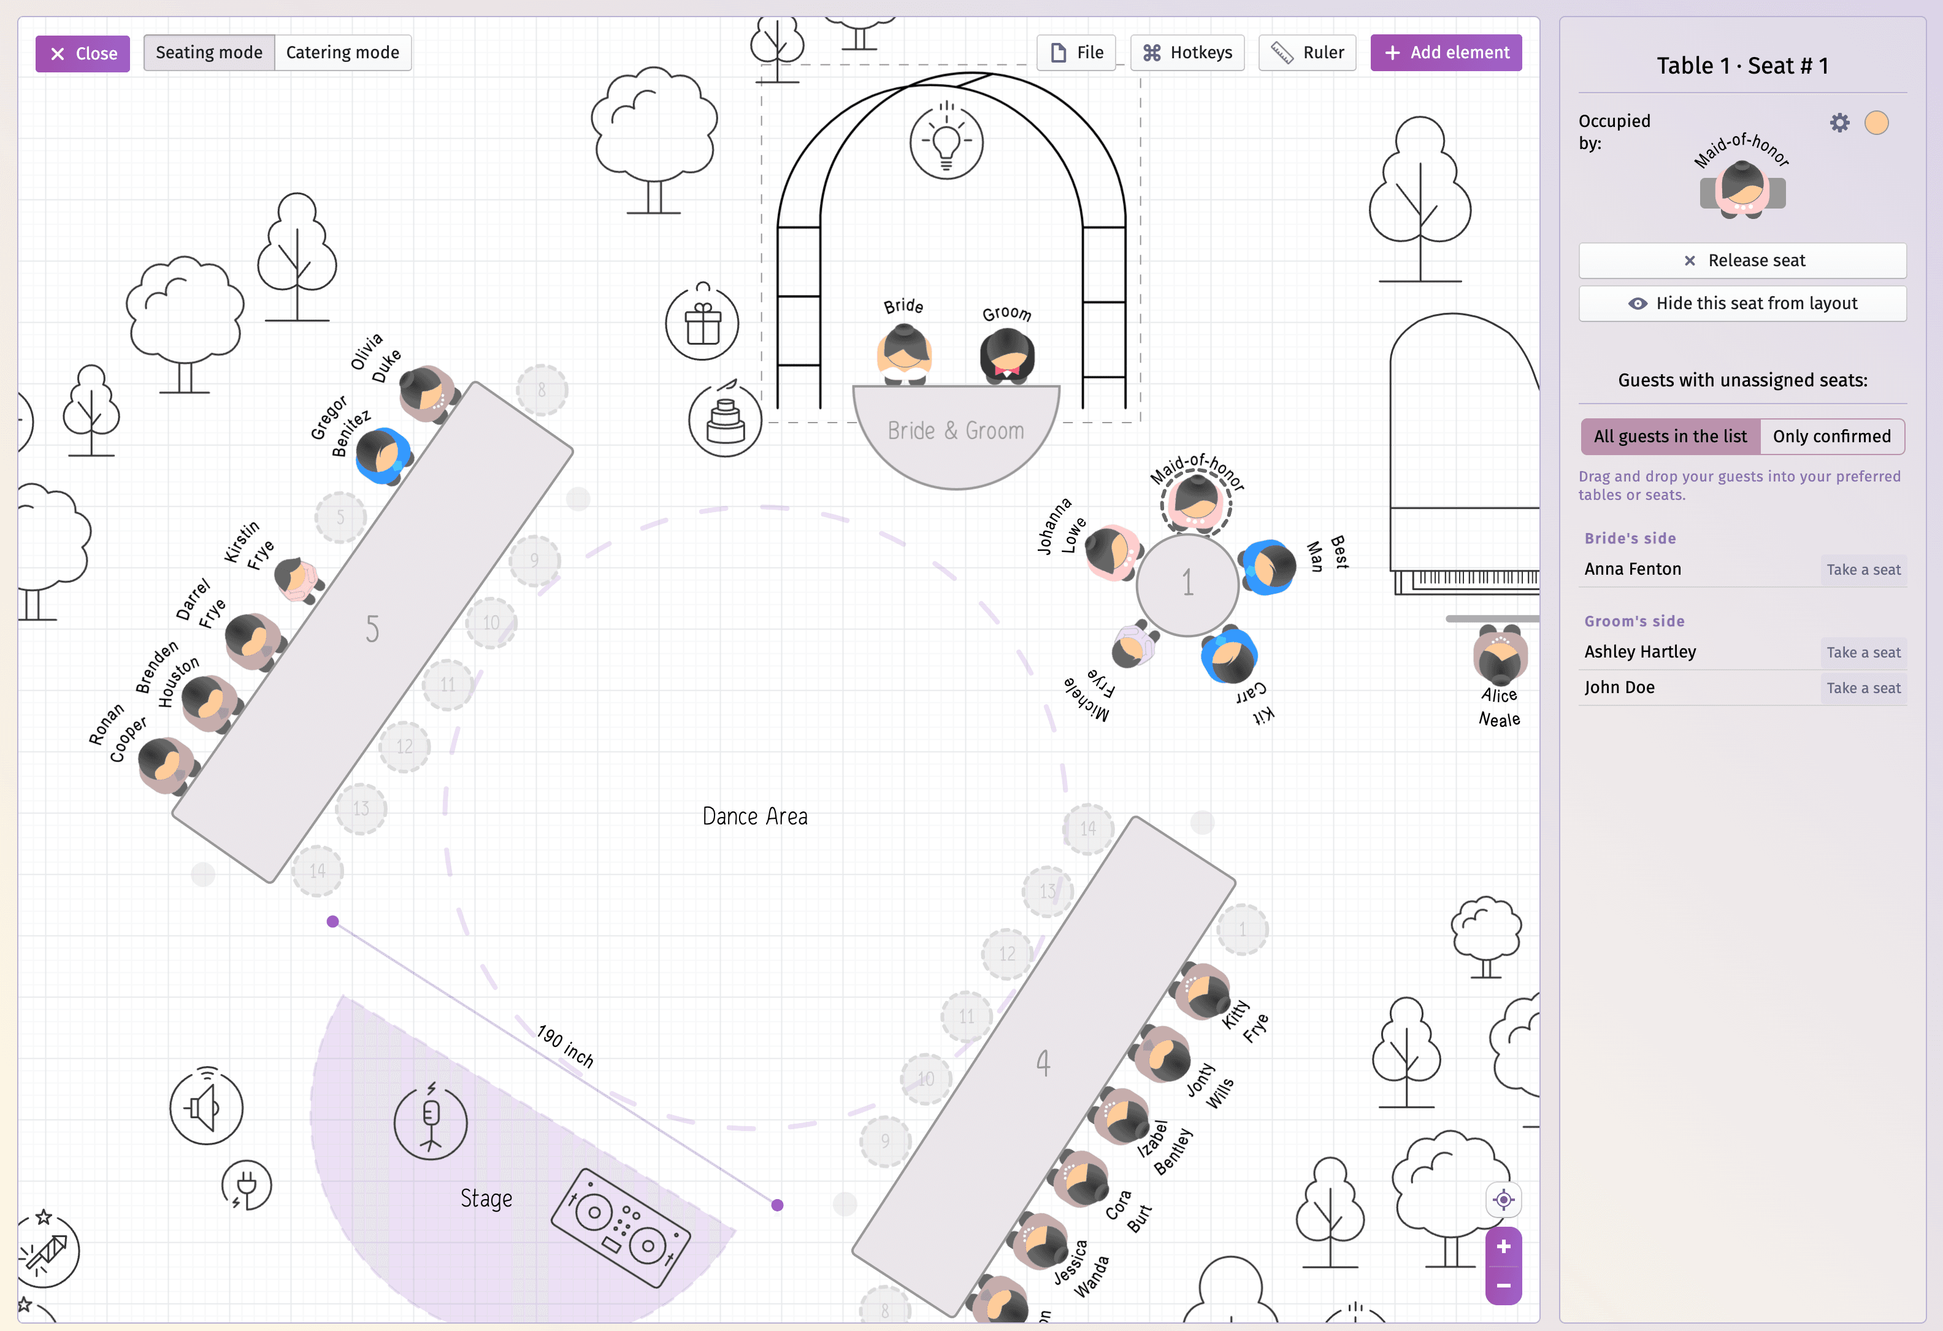This screenshot has height=1331, width=1943.
Task: Click Take a seat for Ashley Hartley
Action: [x=1864, y=651]
